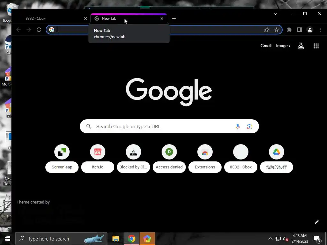Click the search magnifier in the search box
Image resolution: width=327 pixels, height=245 pixels.
click(89, 126)
